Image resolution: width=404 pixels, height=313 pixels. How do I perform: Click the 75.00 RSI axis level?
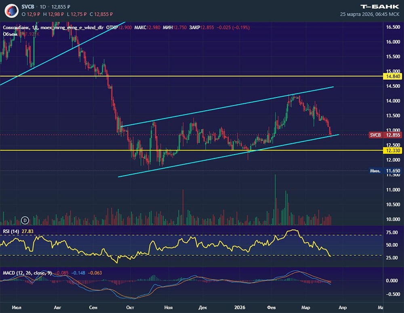pyautogui.click(x=392, y=233)
